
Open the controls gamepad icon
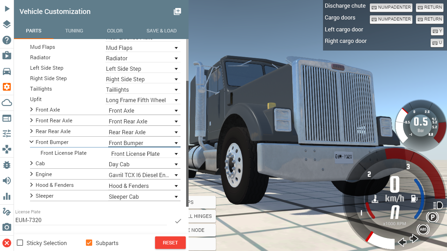(x=7, y=149)
